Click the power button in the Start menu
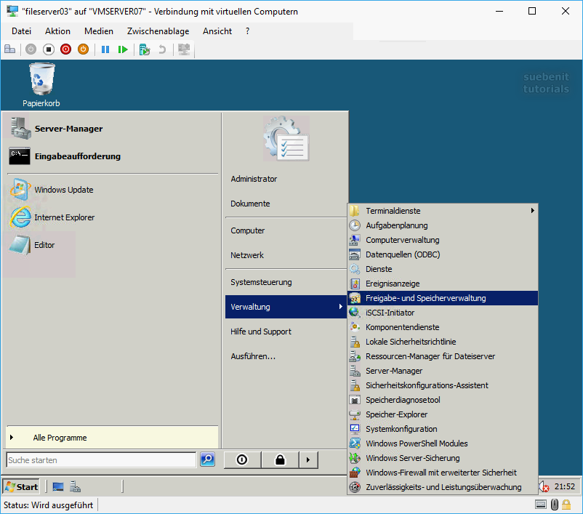Viewport: 583px width, 514px height. point(242,460)
